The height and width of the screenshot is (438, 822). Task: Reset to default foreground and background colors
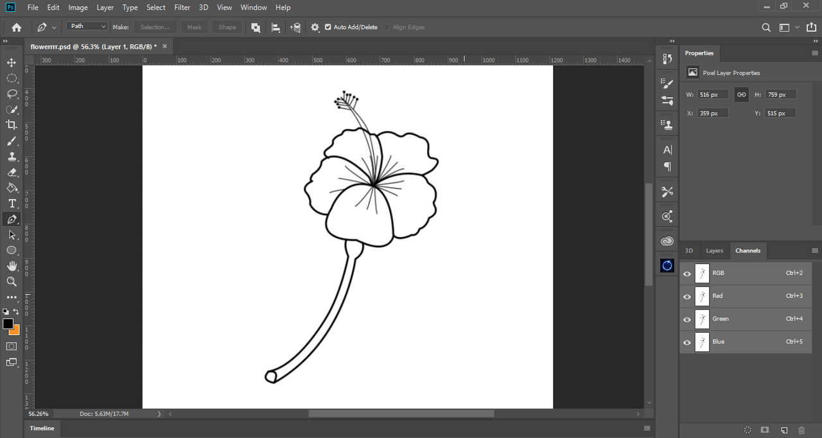6,311
